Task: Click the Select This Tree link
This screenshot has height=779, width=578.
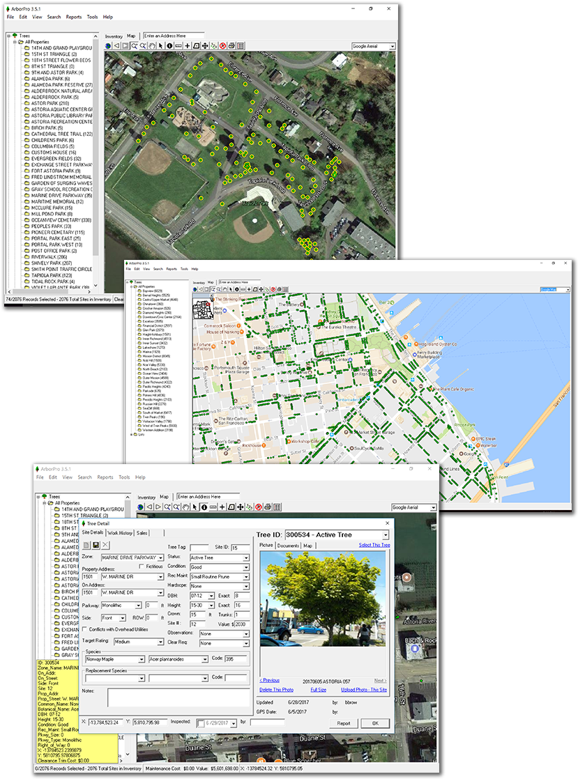Action: pyautogui.click(x=374, y=545)
